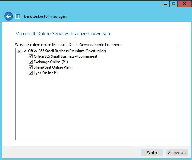Minimize the wizard window
This screenshot has height=160, width=192.
pos(165,4)
